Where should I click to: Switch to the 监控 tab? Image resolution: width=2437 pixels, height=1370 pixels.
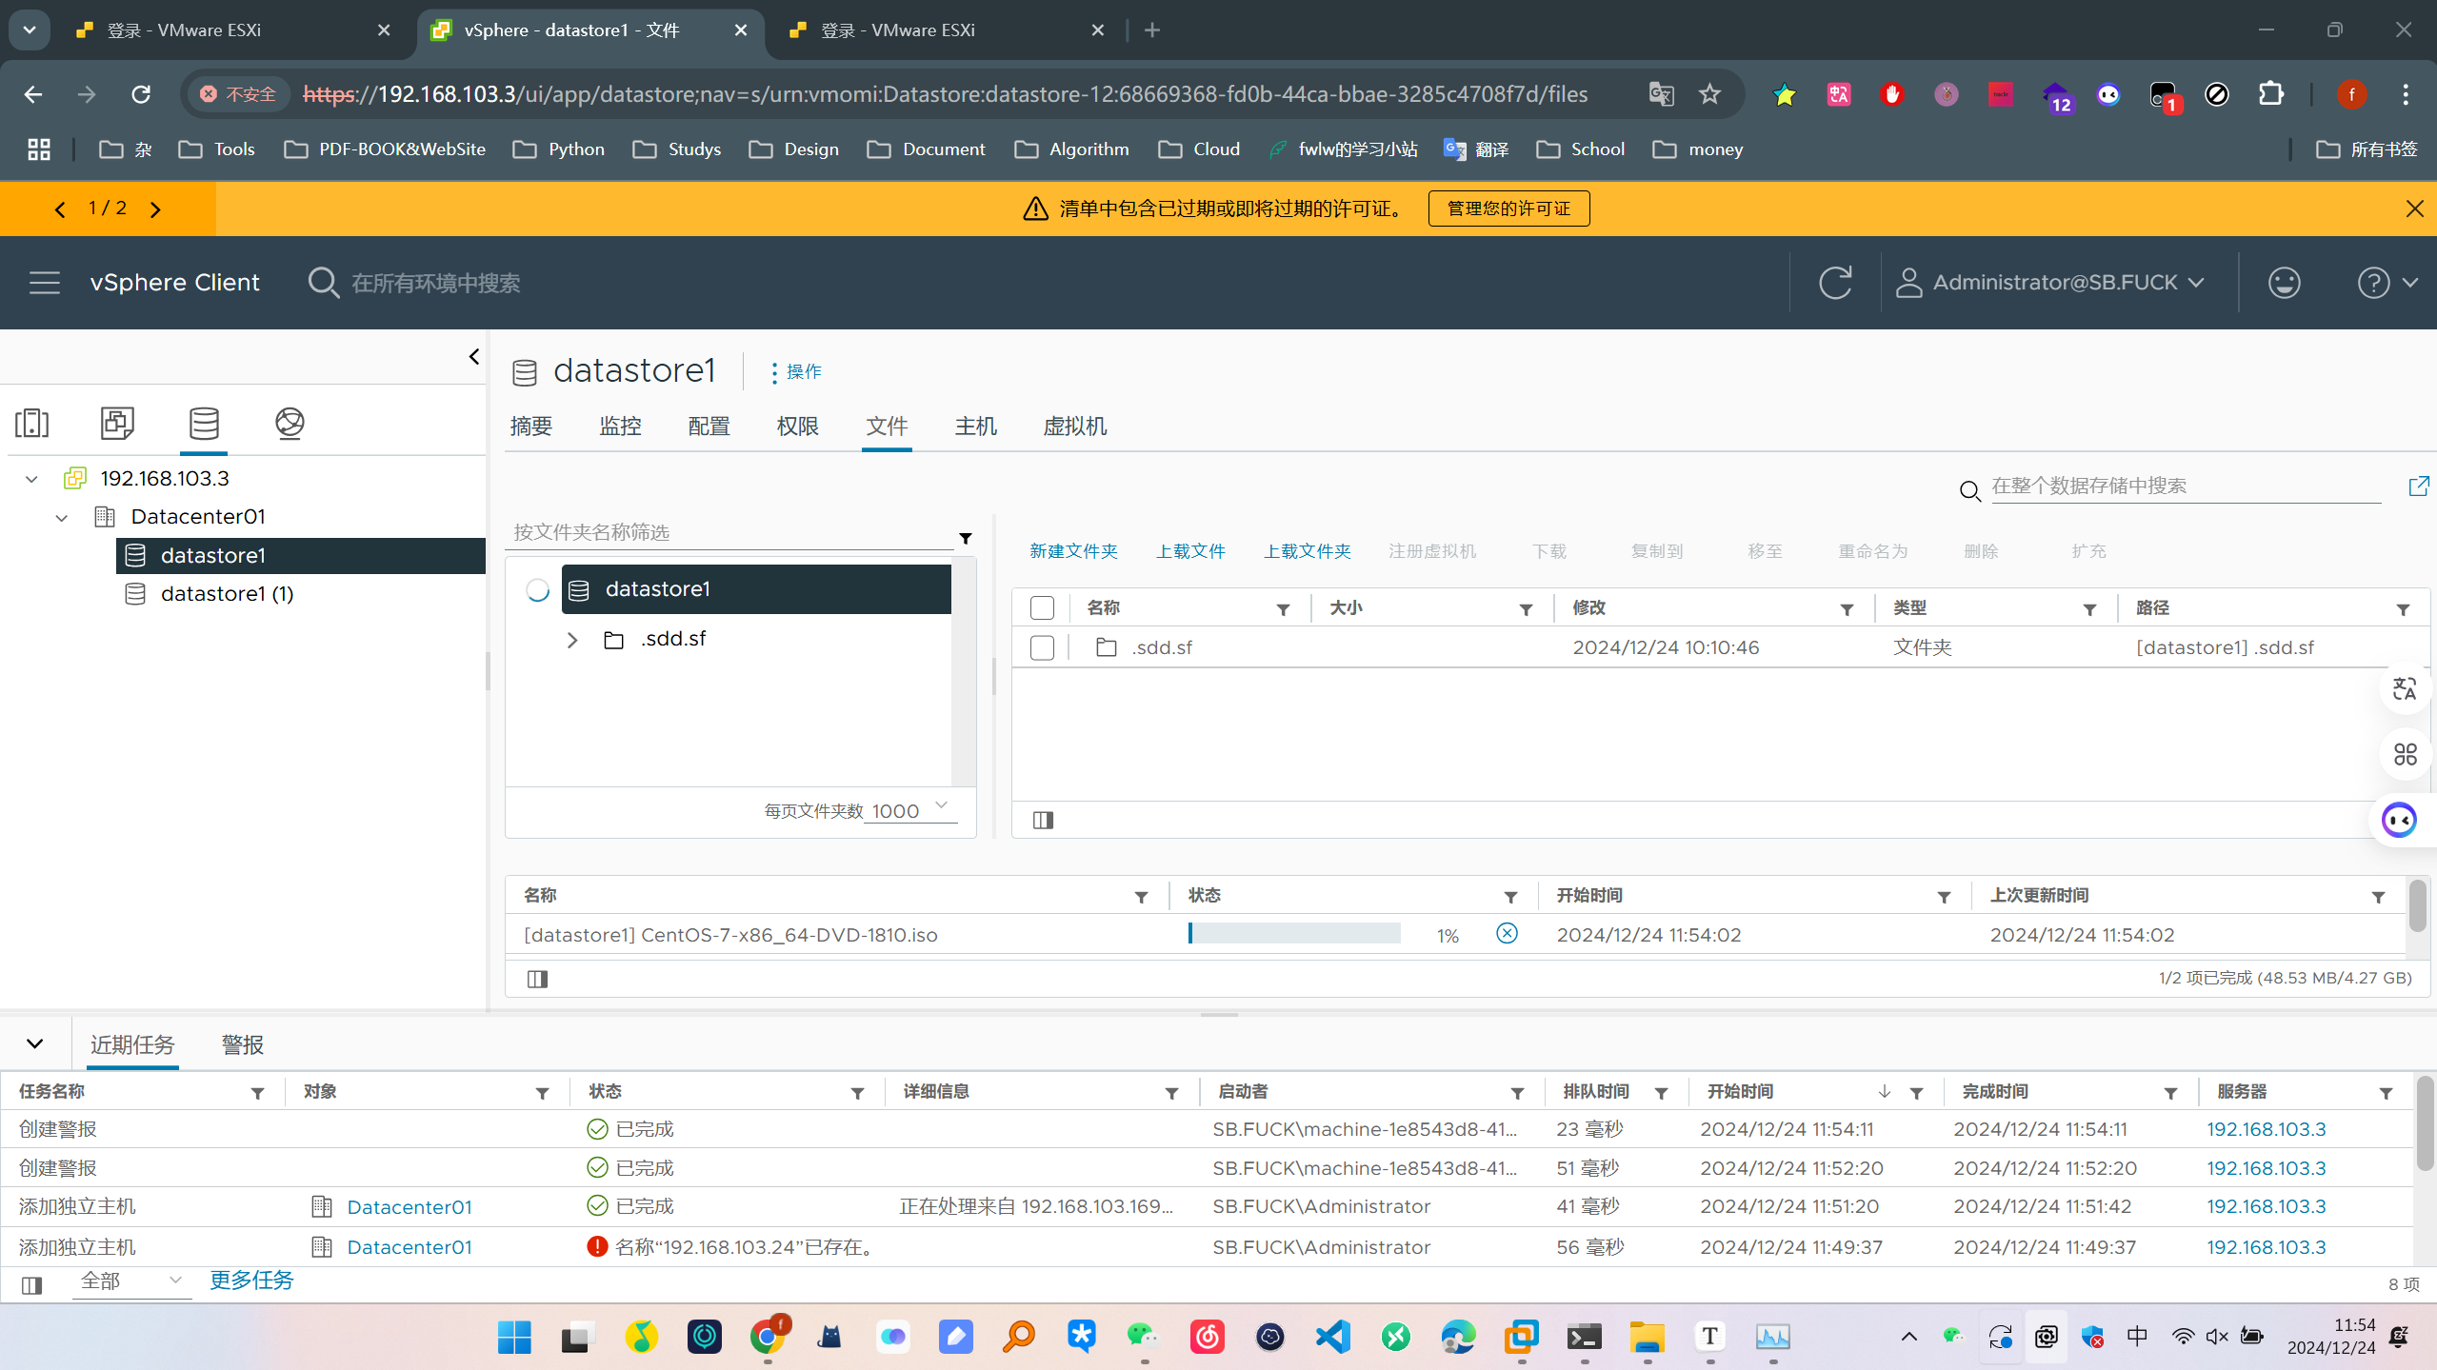click(x=620, y=427)
